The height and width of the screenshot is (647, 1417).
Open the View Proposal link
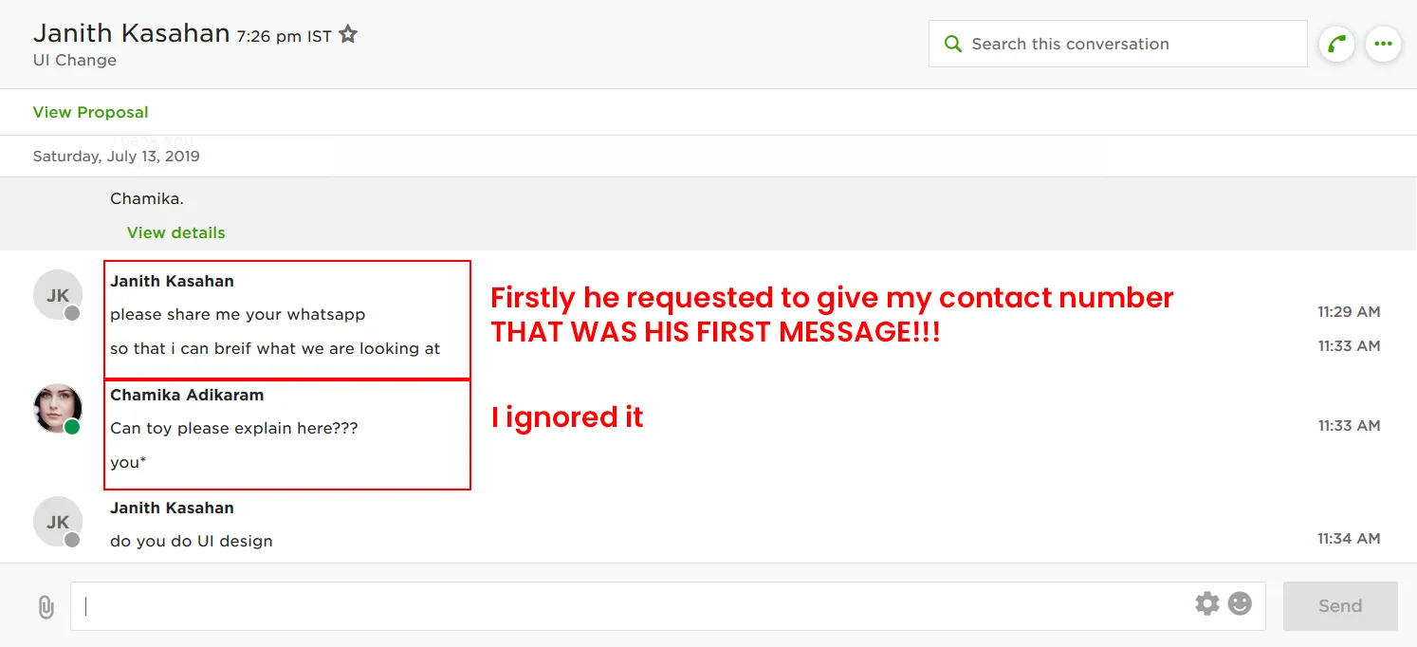pyautogui.click(x=91, y=112)
